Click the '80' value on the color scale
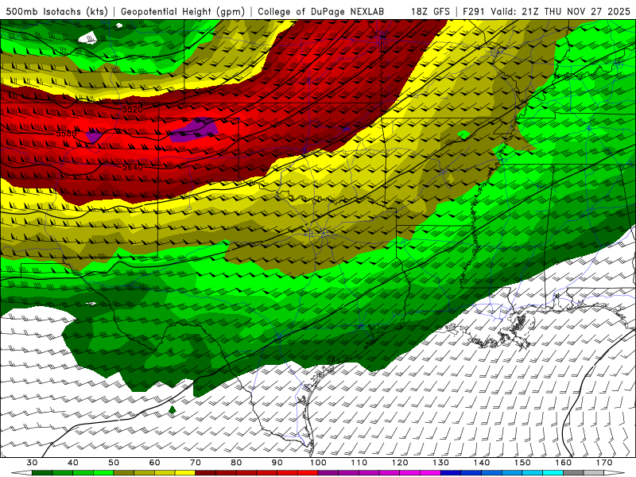 (x=236, y=463)
